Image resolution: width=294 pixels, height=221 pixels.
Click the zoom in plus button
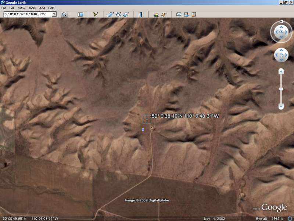(281, 71)
